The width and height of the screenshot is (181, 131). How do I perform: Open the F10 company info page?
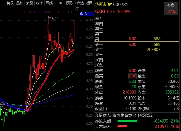coord(59,3)
